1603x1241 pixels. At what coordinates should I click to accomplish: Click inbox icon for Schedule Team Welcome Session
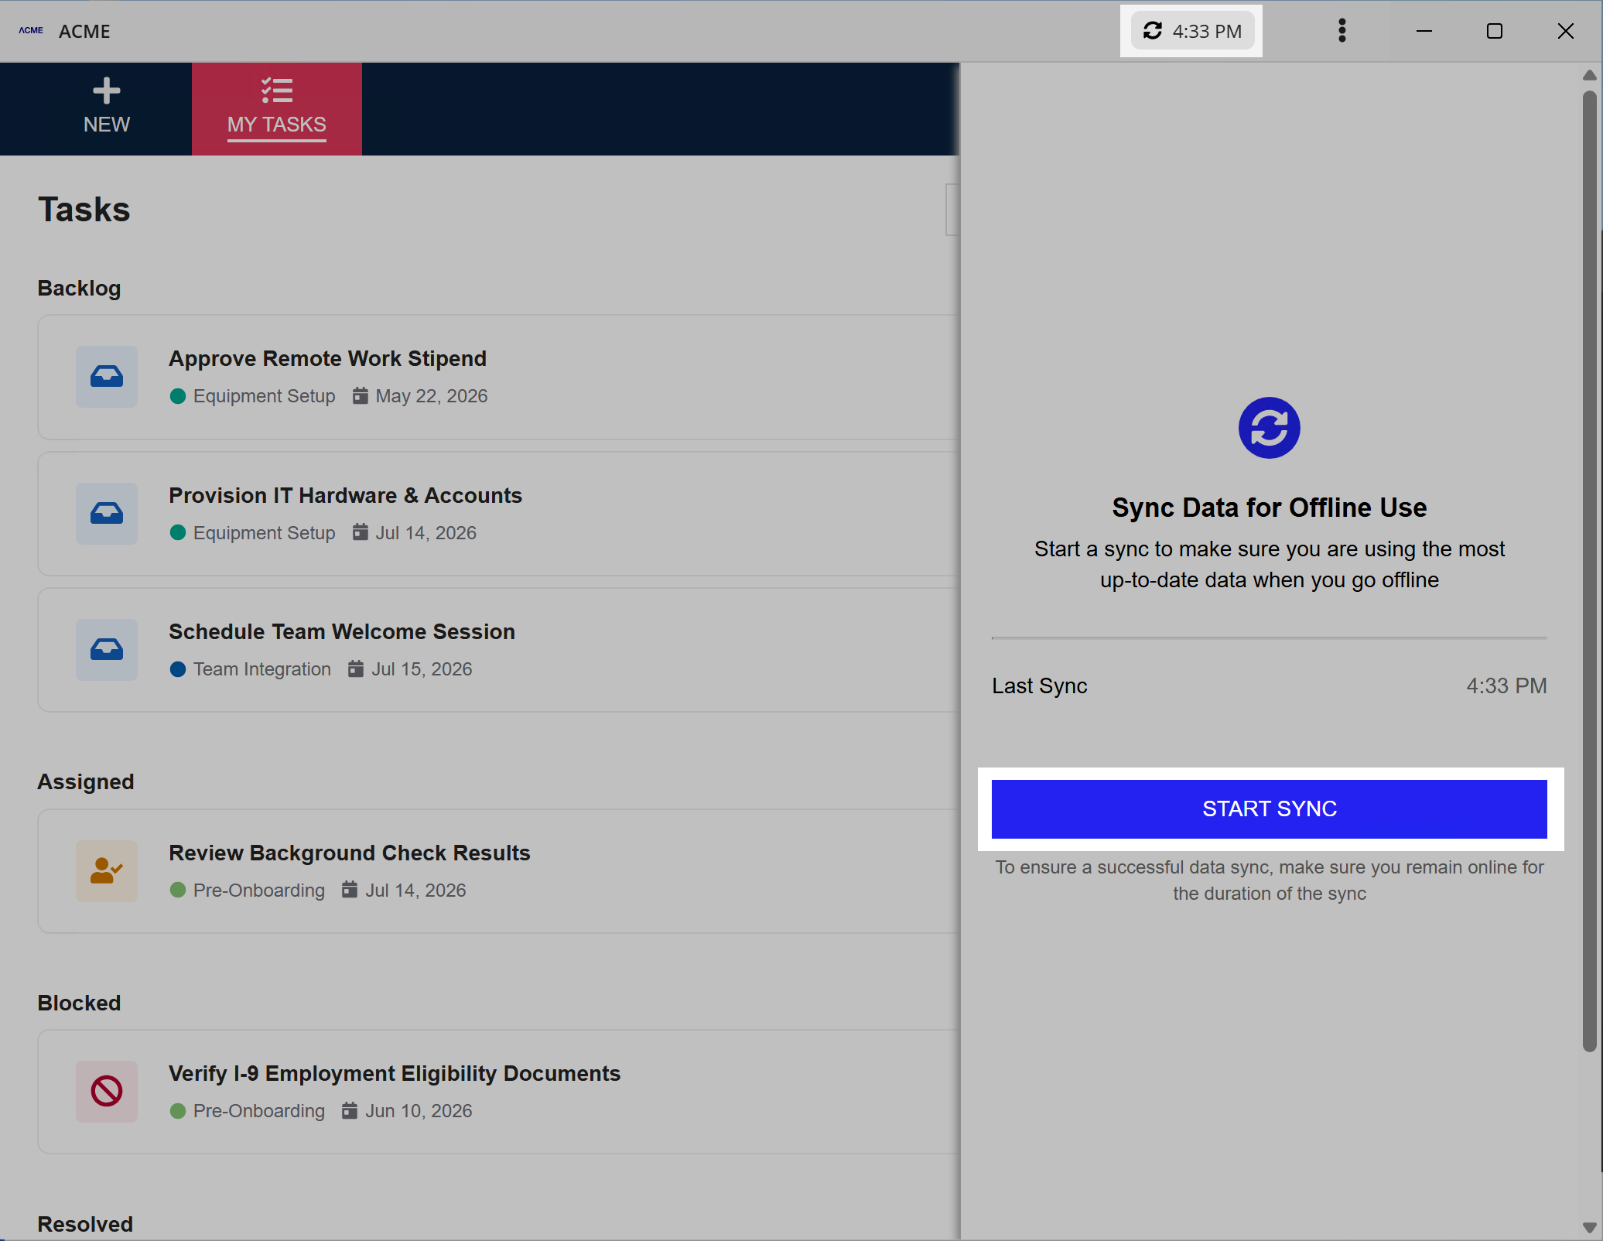(107, 650)
